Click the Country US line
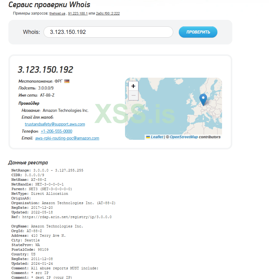The height and width of the screenshot is (279, 269). tap(23, 254)
